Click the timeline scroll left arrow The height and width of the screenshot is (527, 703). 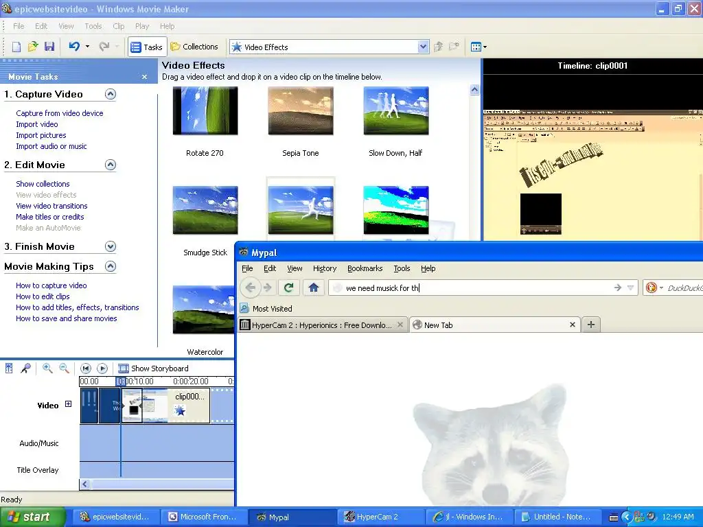coord(84,484)
